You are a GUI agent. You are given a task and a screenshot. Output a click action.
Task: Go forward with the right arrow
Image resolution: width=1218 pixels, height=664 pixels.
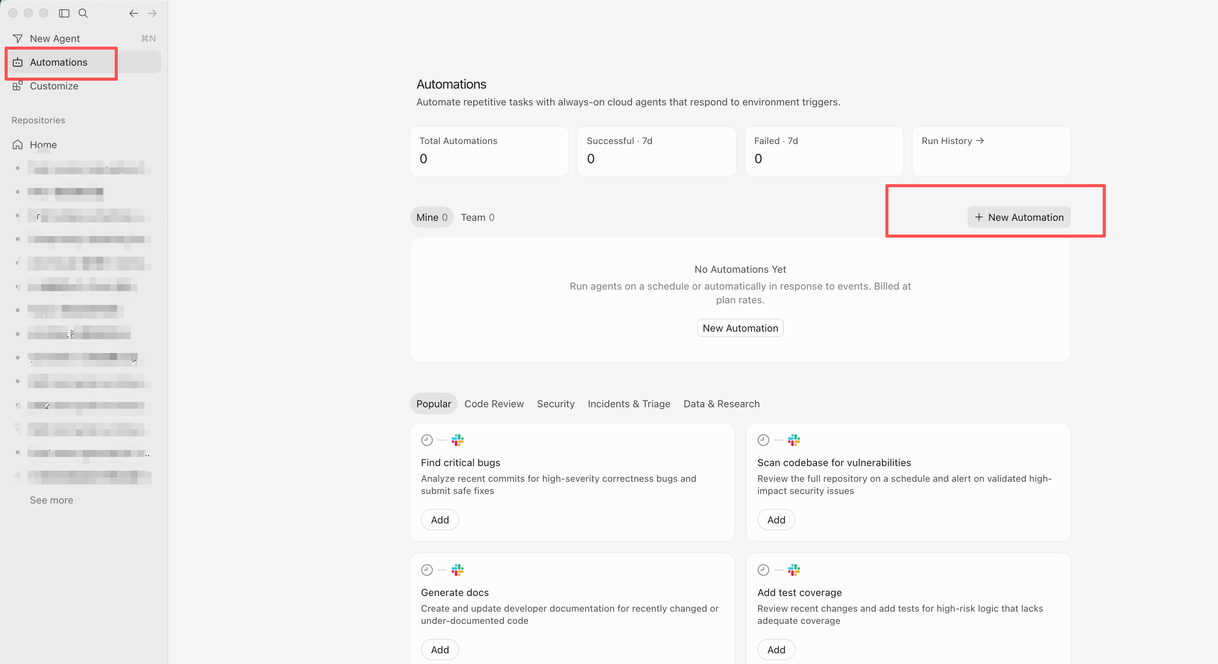click(152, 13)
